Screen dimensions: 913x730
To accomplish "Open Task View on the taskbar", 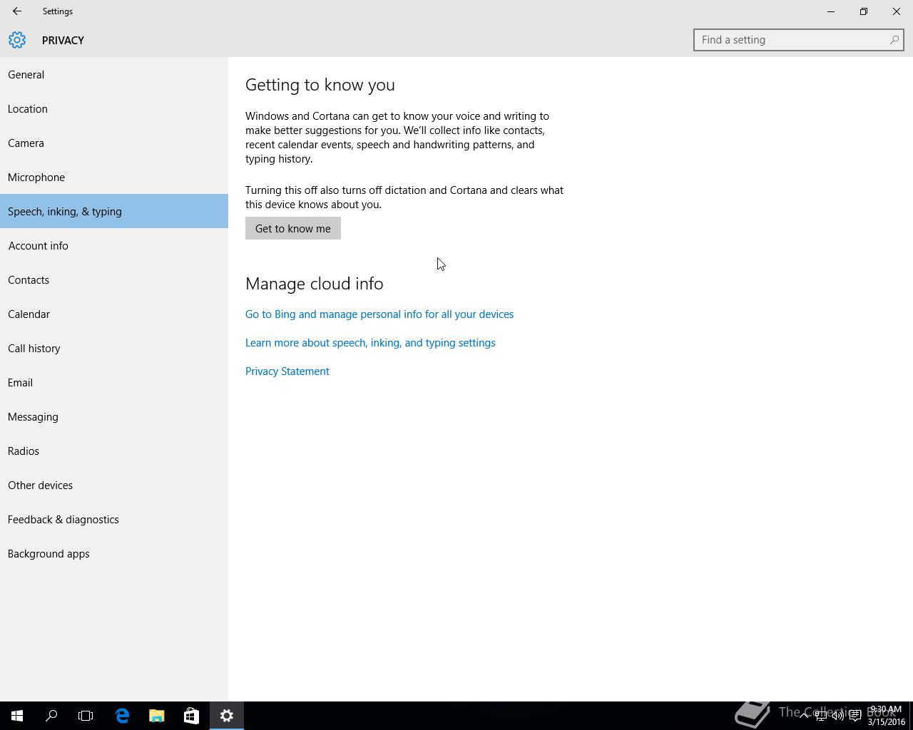I will point(86,716).
